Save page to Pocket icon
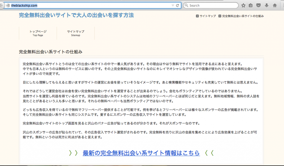Image resolution: width=284 pixels, height=166 pixels. (x=258, y=6)
